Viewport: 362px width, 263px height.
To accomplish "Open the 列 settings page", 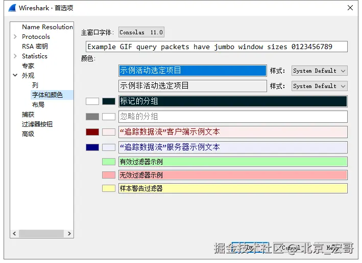I will [x=35, y=85].
